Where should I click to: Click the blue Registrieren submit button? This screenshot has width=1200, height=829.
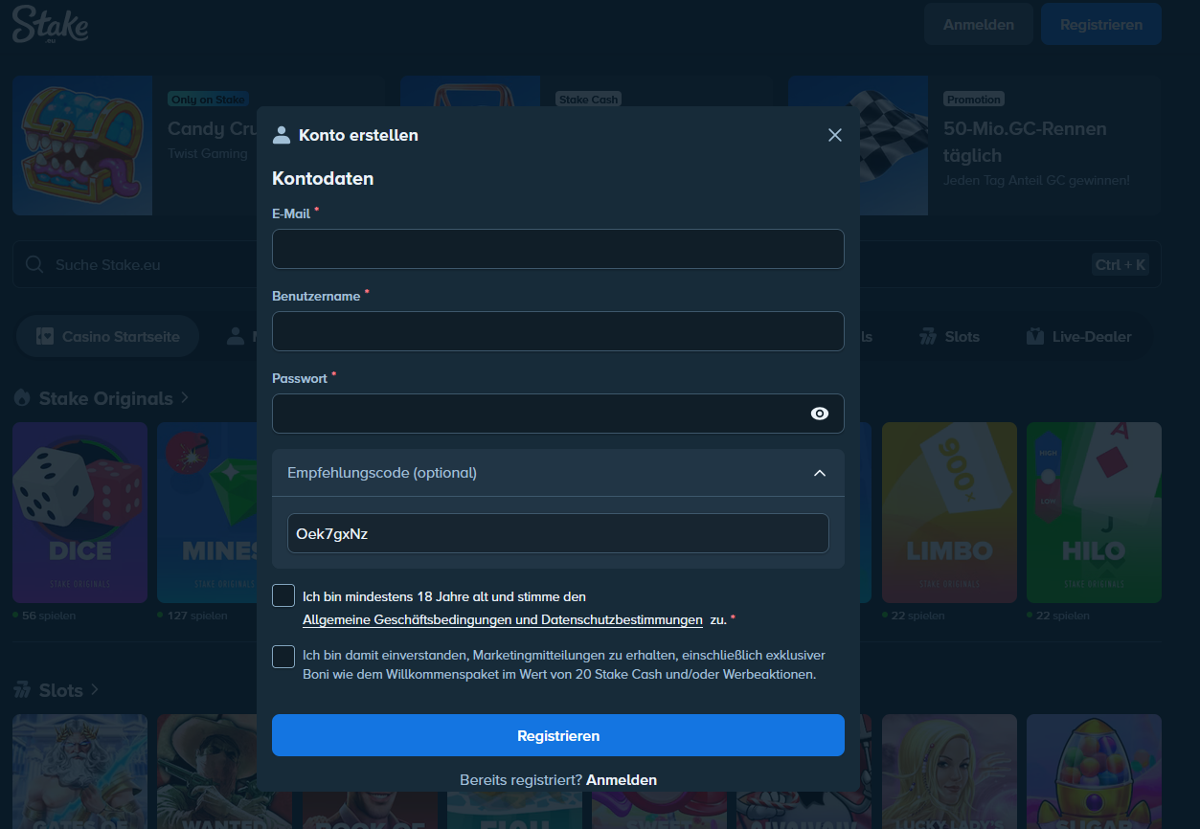click(558, 735)
